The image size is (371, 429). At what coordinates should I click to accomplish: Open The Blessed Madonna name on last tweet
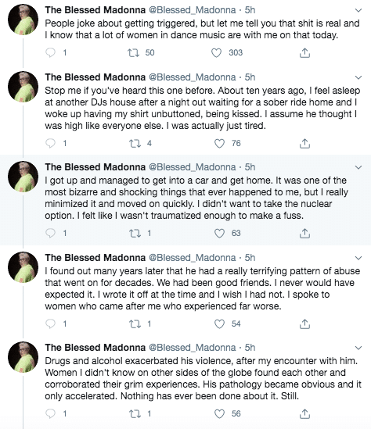pos(95,348)
